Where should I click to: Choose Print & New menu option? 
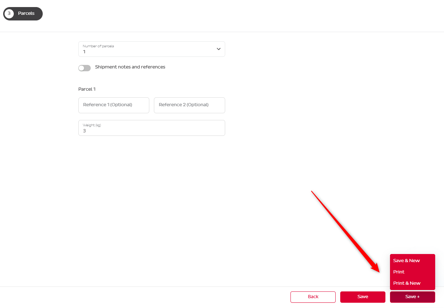click(x=412, y=283)
